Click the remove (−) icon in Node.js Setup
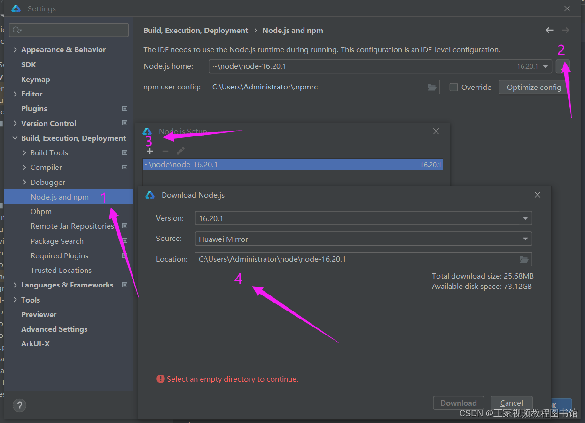 (165, 151)
